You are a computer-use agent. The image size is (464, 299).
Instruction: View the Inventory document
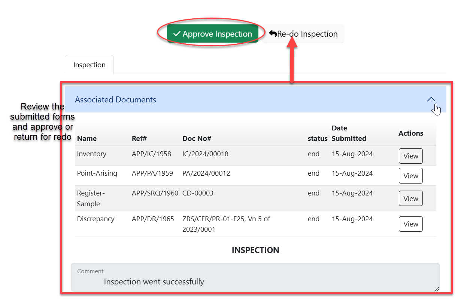(410, 156)
